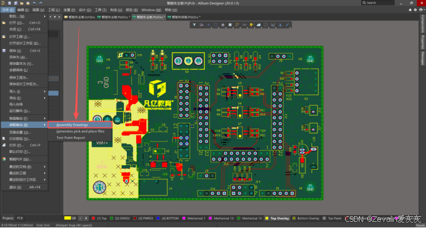Click the Search field in title bar

point(377,2)
